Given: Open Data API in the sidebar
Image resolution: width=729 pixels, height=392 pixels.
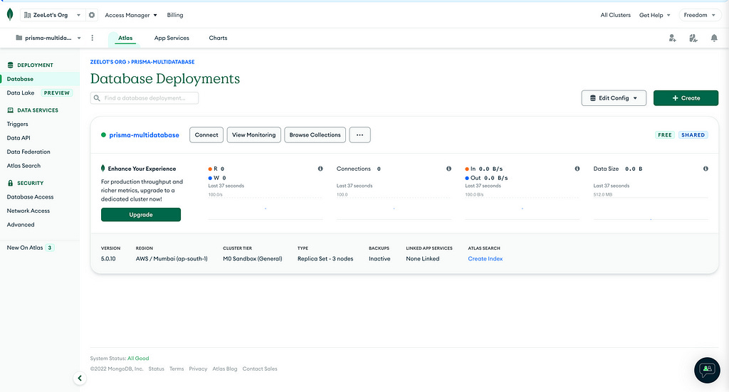Looking at the screenshot, I should tap(19, 138).
